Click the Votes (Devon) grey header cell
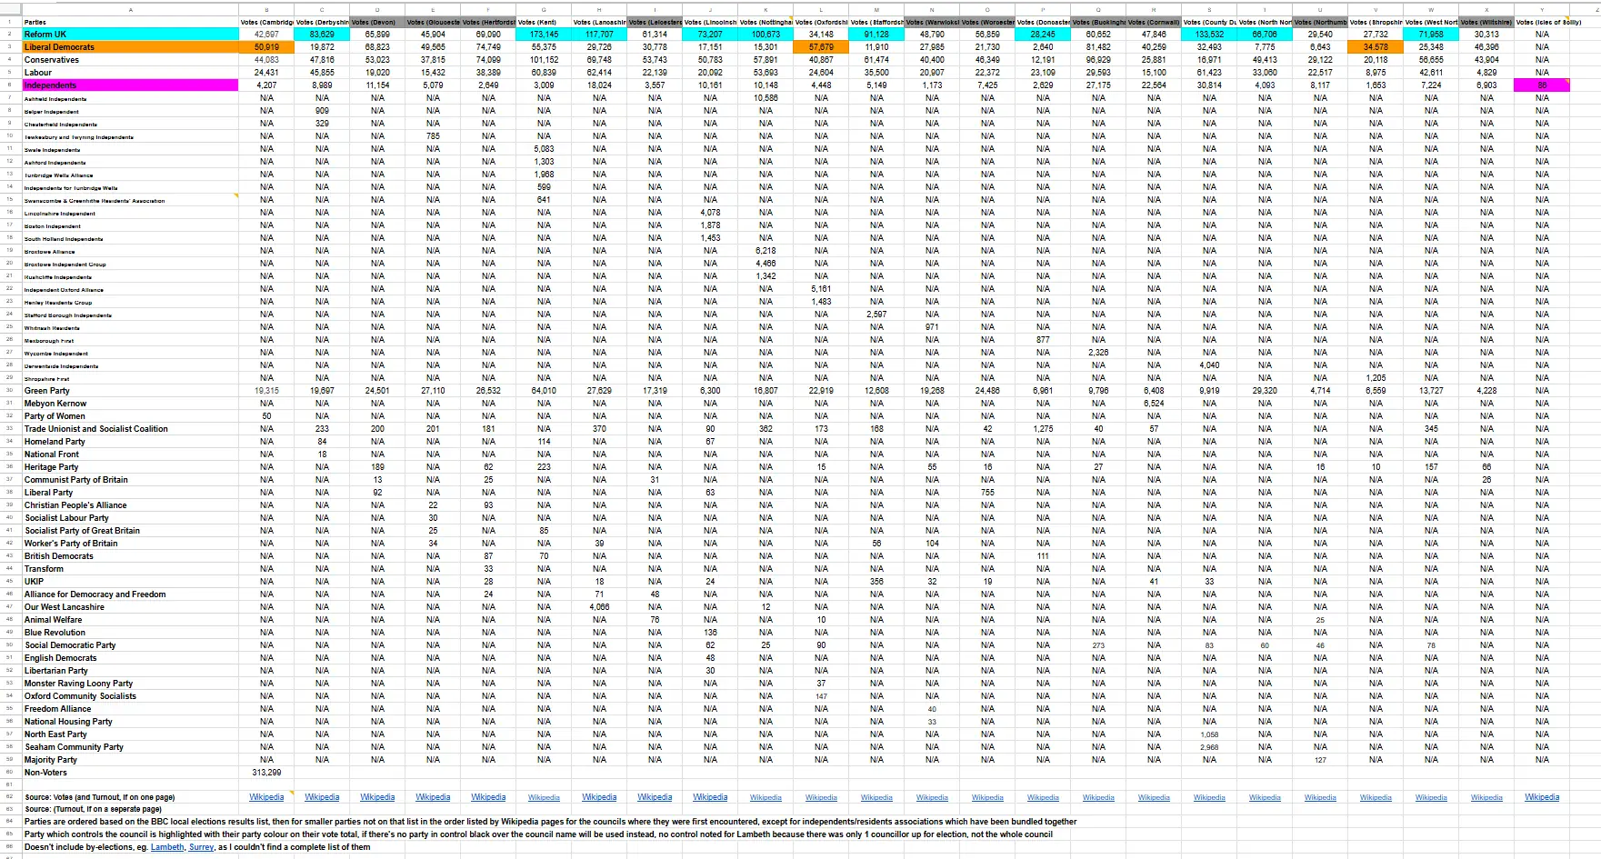The image size is (1601, 859). pos(377,22)
